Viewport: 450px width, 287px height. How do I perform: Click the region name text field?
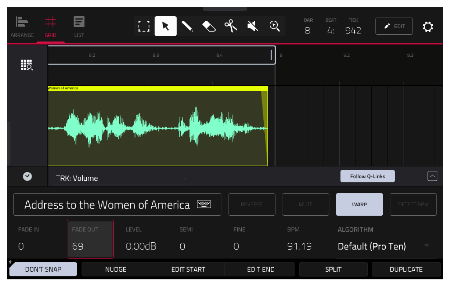pos(117,204)
